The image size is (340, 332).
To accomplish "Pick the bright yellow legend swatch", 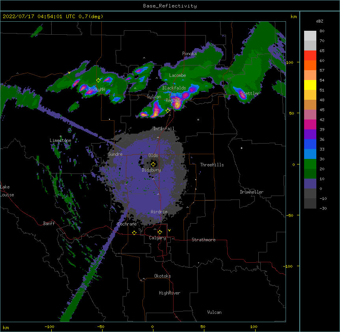I will click(310, 85).
